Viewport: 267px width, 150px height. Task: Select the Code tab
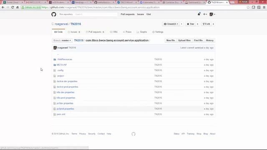coord(58,32)
